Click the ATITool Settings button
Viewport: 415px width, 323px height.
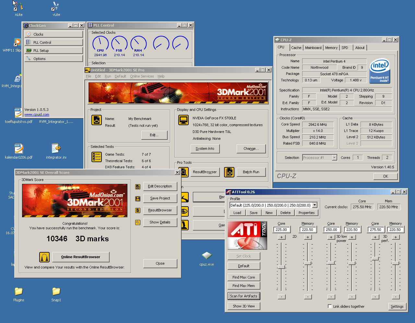(397, 306)
